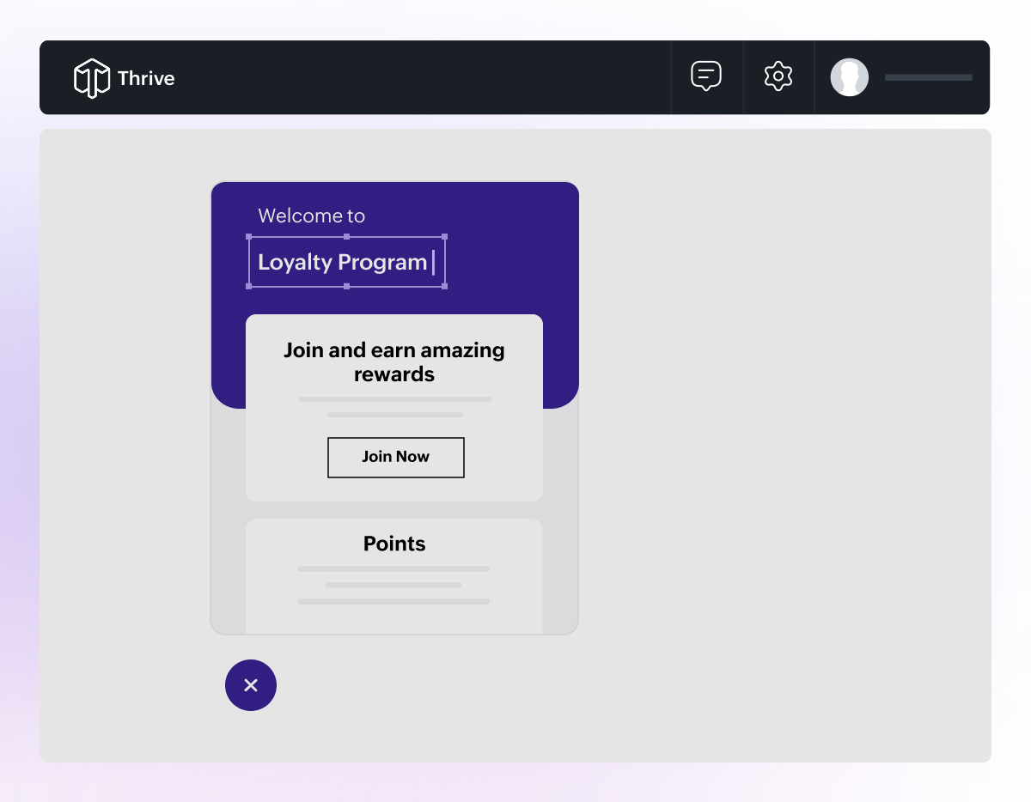
Task: Click the placeholder text under Points
Action: point(393,568)
